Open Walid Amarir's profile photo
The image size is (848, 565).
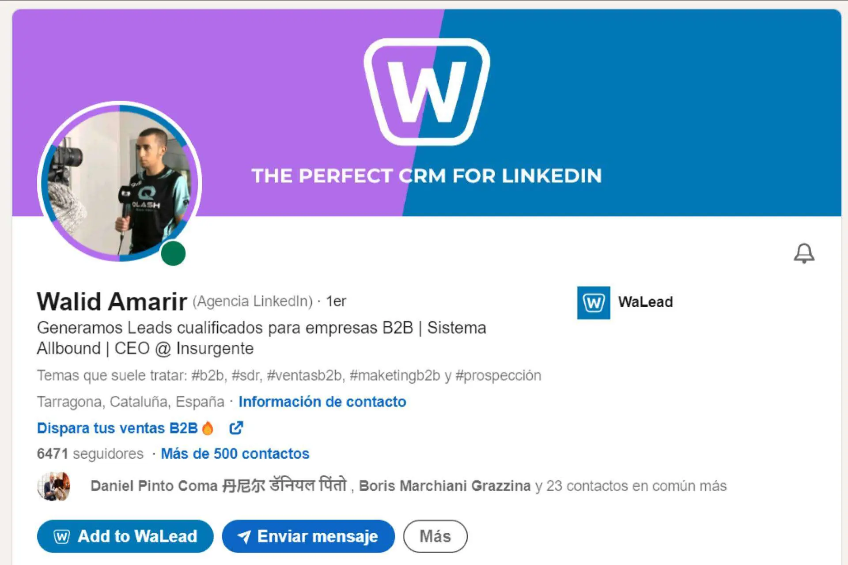click(119, 181)
